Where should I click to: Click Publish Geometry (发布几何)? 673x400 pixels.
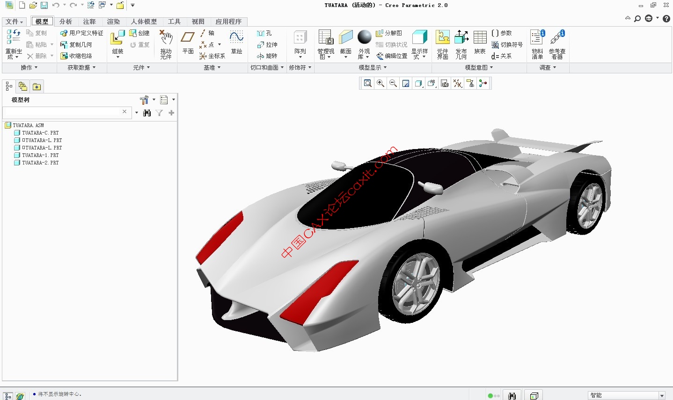[461, 44]
